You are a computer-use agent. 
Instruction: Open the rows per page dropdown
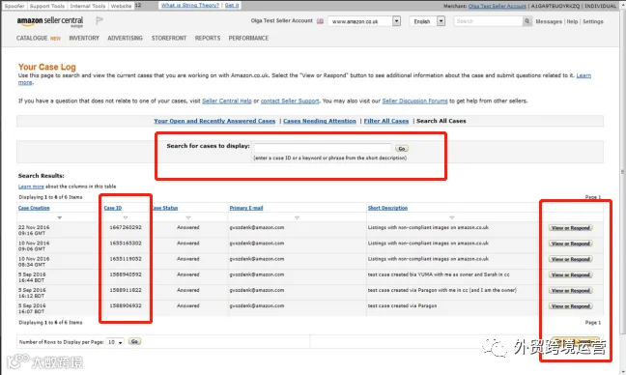(x=115, y=342)
